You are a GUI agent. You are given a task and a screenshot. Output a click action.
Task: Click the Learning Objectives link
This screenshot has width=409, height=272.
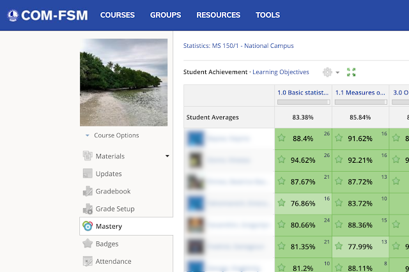[281, 72]
